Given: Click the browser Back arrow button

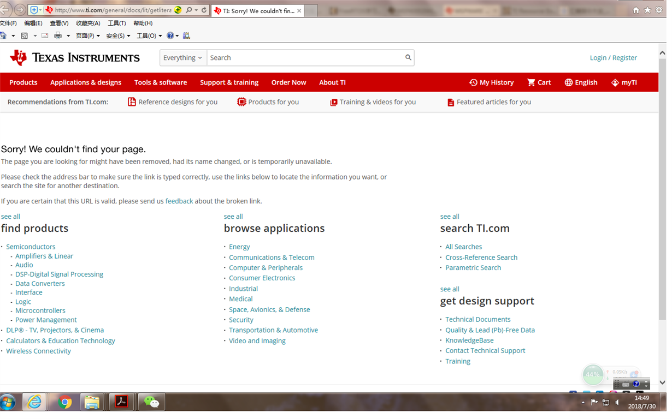Looking at the screenshot, I should coord(6,10).
